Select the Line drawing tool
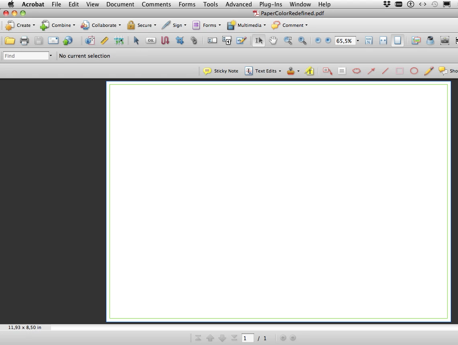Viewport: 458px width, 345px height. pyautogui.click(x=385, y=71)
